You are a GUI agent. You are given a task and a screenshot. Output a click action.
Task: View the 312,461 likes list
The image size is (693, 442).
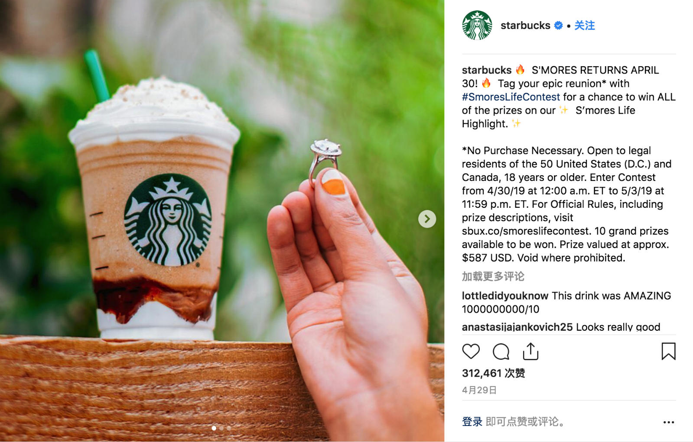click(493, 373)
